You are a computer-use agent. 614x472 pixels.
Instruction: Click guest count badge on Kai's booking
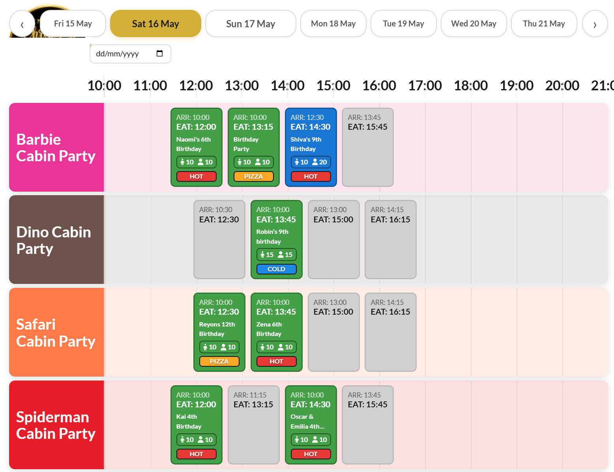tap(197, 440)
